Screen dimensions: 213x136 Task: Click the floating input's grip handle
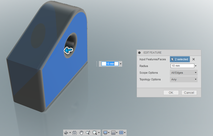97,64
